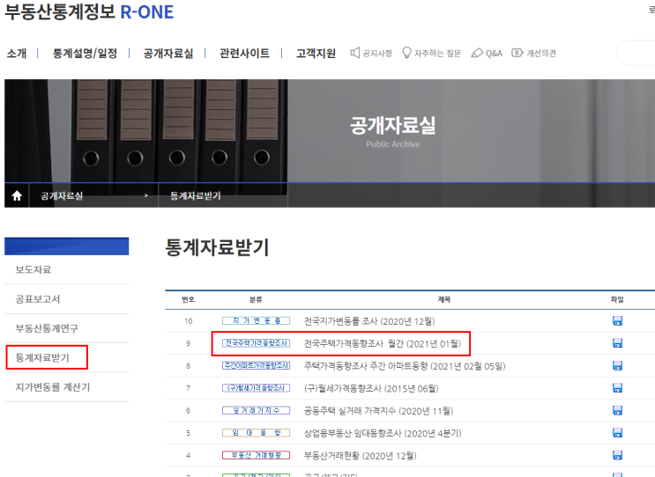This screenshot has width=655, height=477.
Task: Download file for 전국주택가격동향조사 월간 row
Action: pos(617,343)
